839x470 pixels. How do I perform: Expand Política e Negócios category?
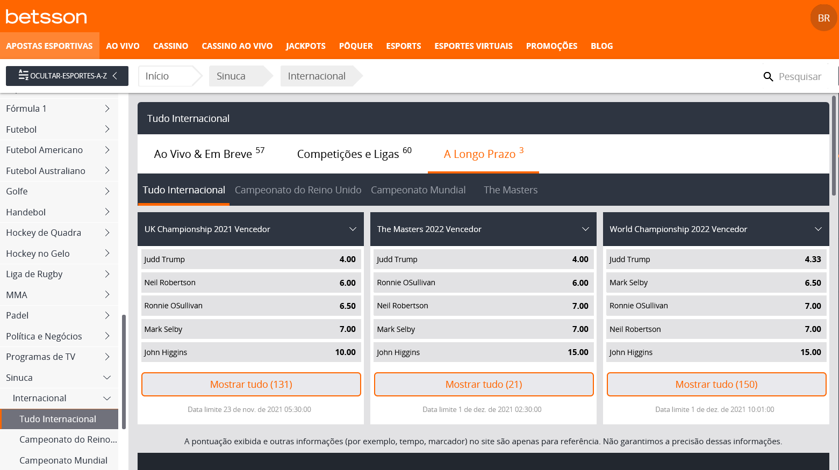tap(59, 336)
